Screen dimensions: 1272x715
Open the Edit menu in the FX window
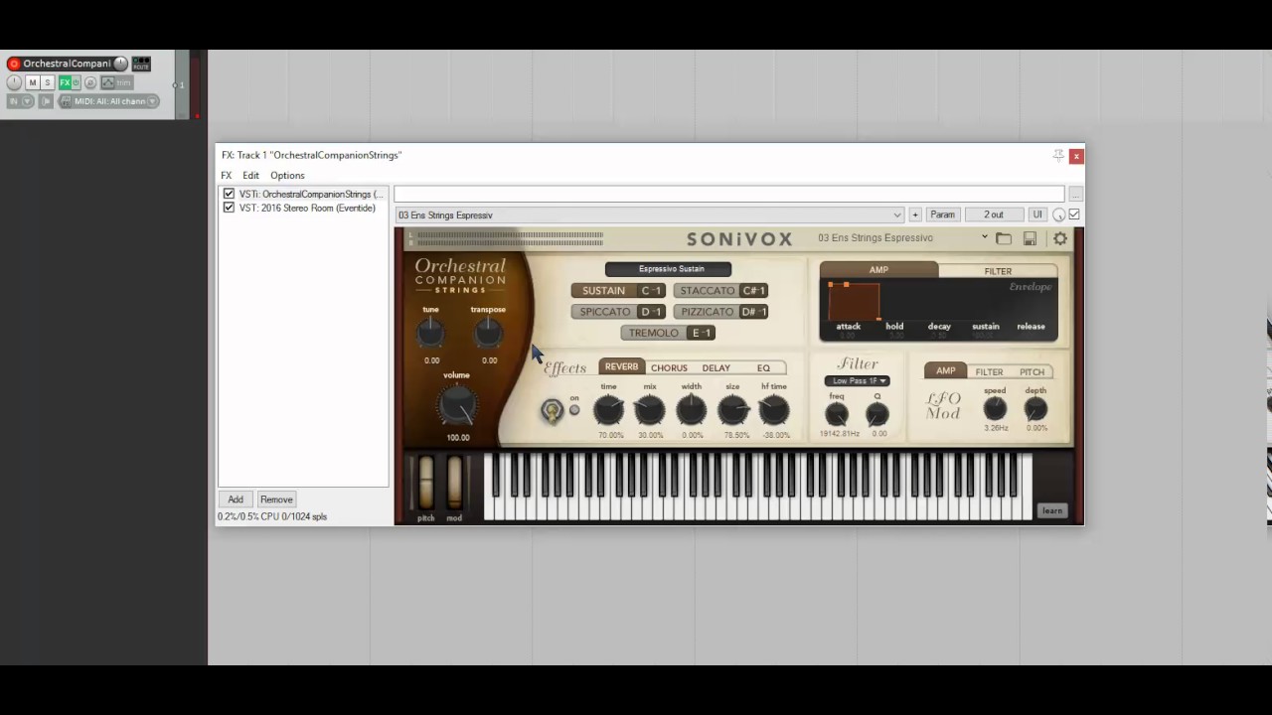pyautogui.click(x=250, y=175)
